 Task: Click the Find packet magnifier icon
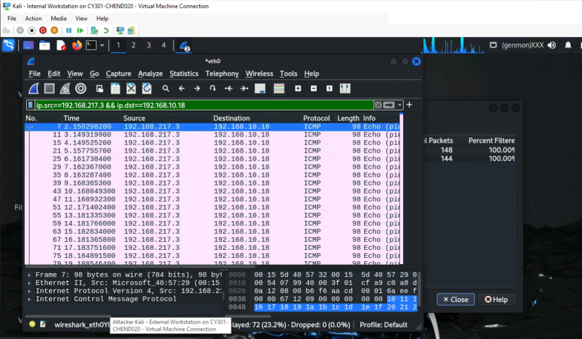(166, 89)
